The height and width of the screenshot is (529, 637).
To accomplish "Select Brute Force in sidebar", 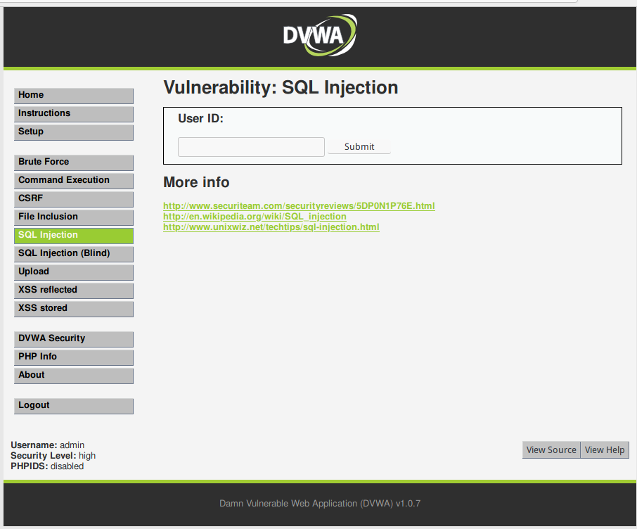I will tap(73, 162).
